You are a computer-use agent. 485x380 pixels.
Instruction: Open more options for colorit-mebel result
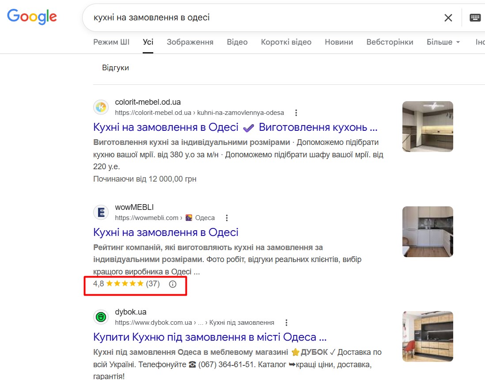click(x=296, y=113)
